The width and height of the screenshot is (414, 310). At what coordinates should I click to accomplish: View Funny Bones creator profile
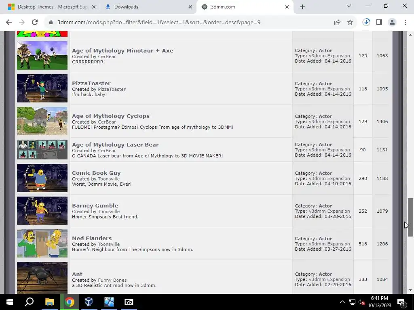pyautogui.click(x=112, y=280)
